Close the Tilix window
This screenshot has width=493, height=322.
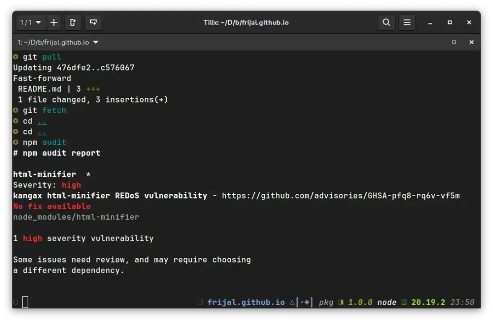pyautogui.click(x=469, y=22)
